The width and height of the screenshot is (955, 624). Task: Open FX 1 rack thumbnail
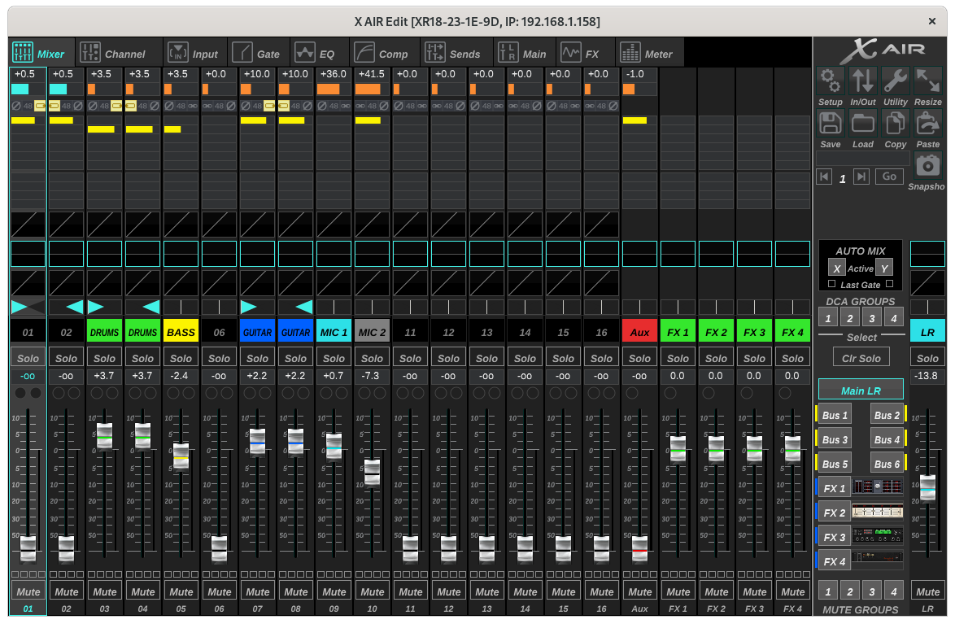878,487
